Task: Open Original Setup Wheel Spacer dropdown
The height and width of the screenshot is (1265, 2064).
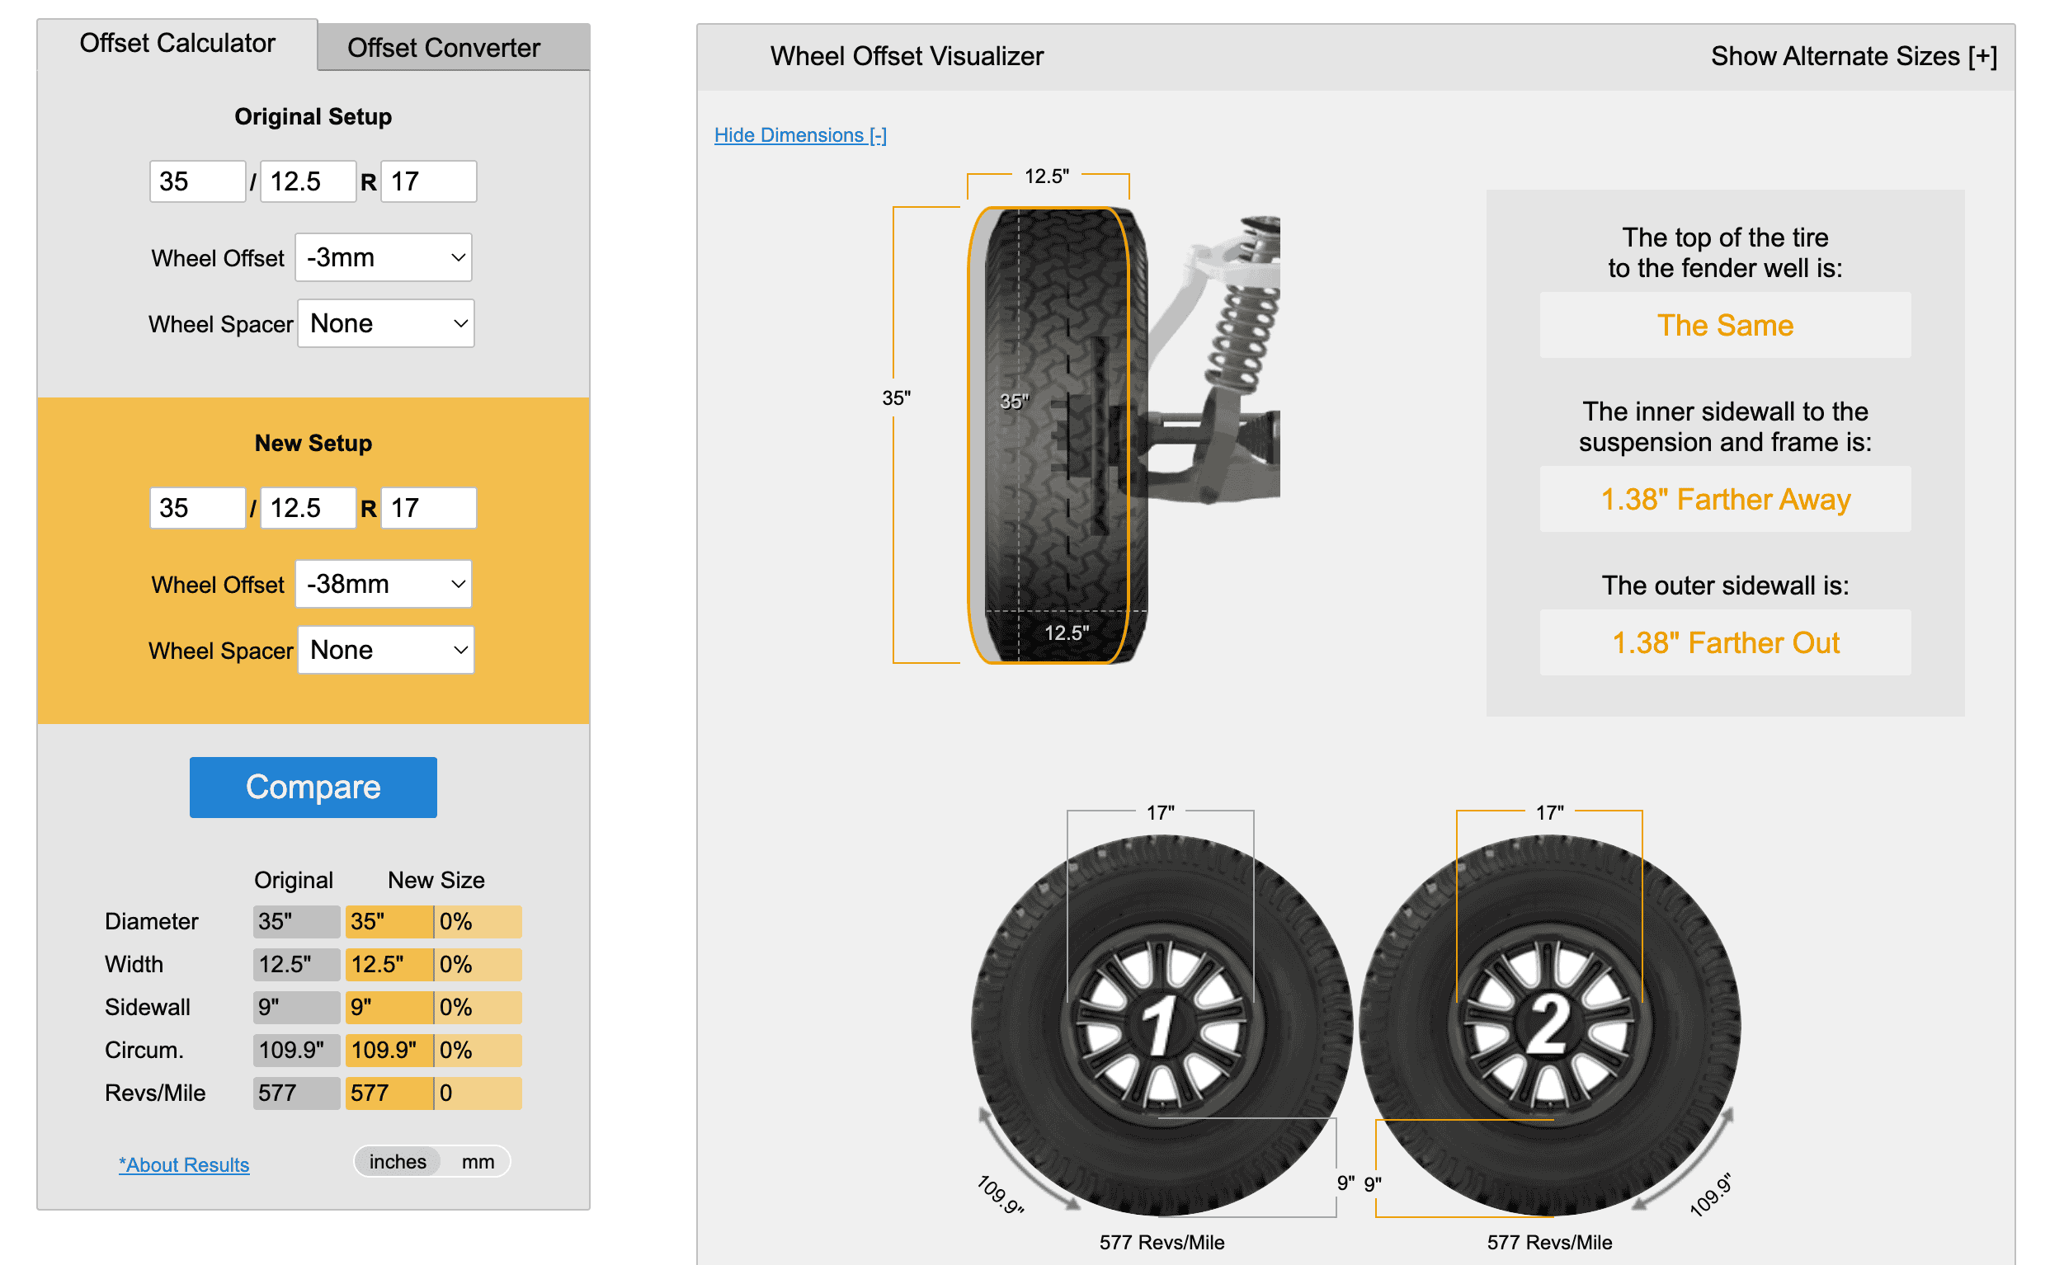Action: pos(386,323)
